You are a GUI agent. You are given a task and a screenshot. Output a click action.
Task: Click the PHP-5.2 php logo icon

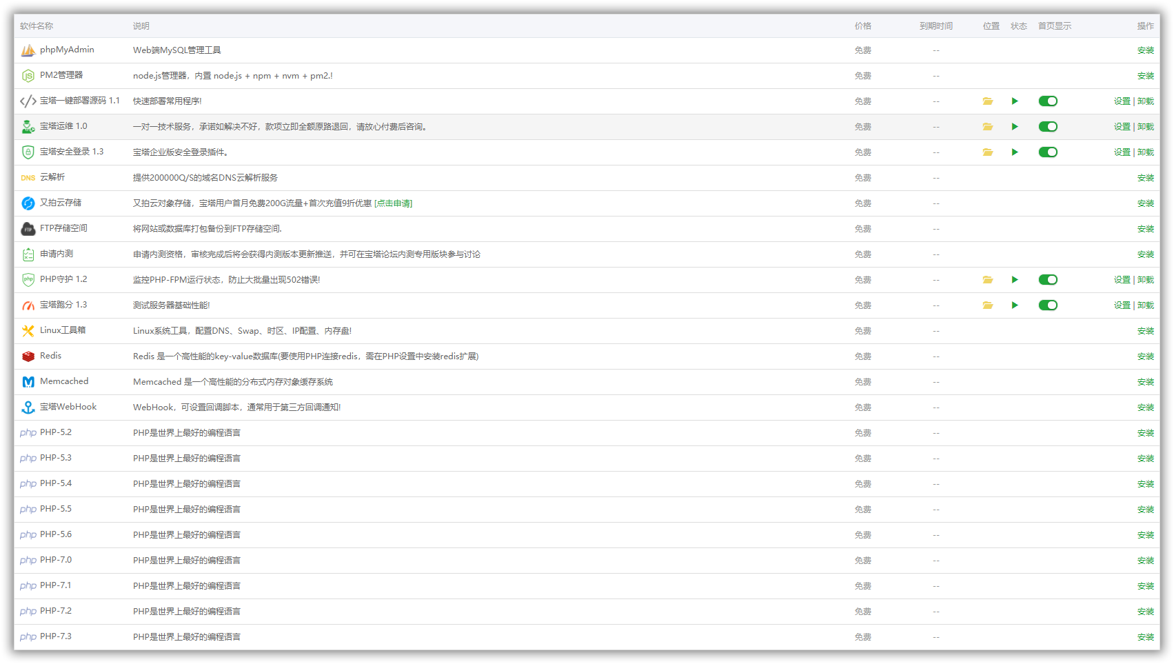28,433
